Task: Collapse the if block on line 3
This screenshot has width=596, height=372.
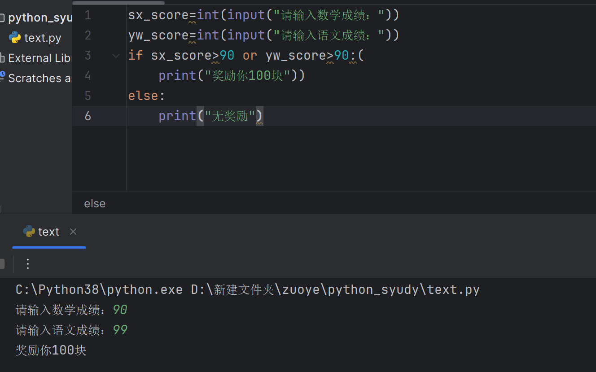Action: point(116,56)
